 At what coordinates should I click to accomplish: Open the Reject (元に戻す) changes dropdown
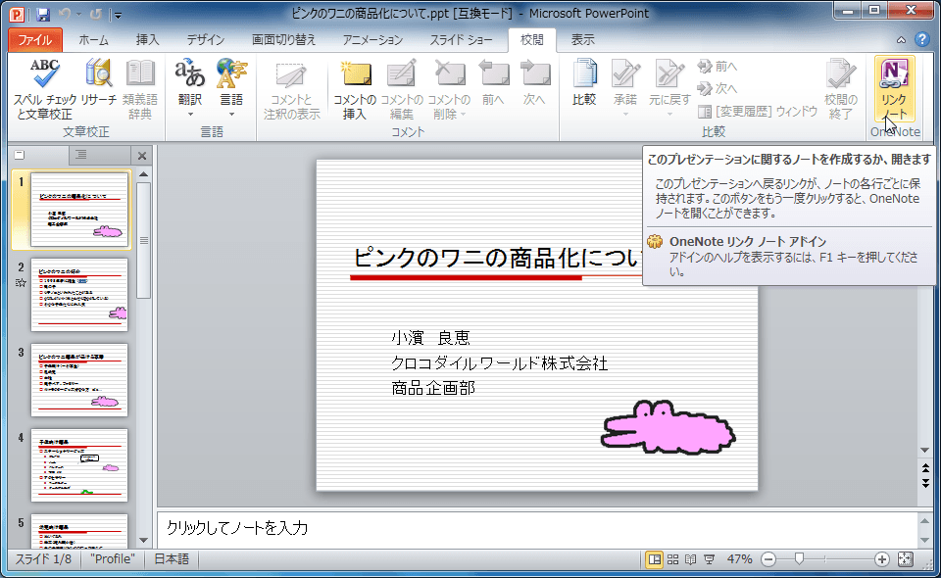pos(669,89)
